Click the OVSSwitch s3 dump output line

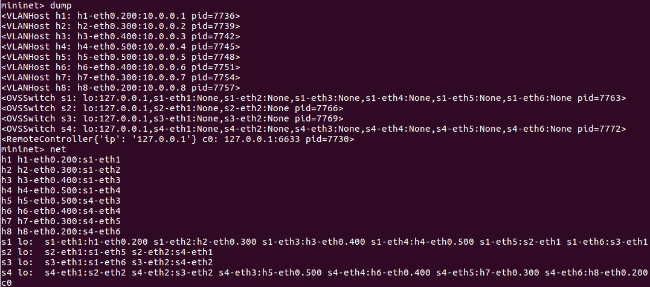coord(172,118)
